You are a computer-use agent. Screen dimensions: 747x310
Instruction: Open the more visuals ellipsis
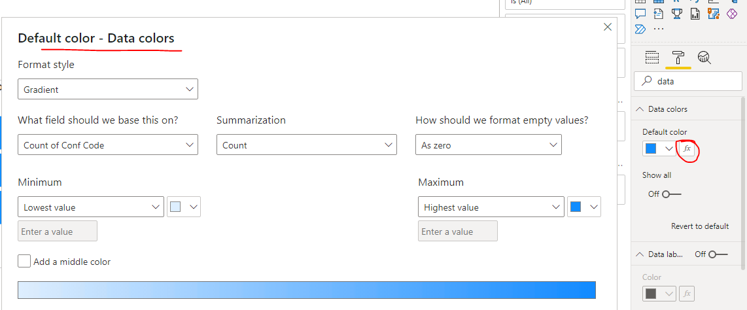click(x=659, y=29)
